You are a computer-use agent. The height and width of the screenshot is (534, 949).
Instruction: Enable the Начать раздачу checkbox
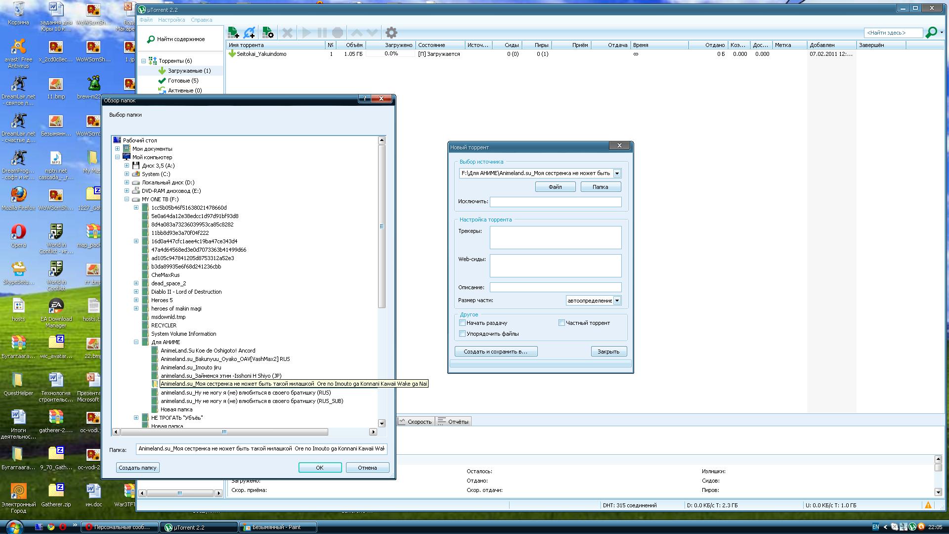tap(463, 323)
